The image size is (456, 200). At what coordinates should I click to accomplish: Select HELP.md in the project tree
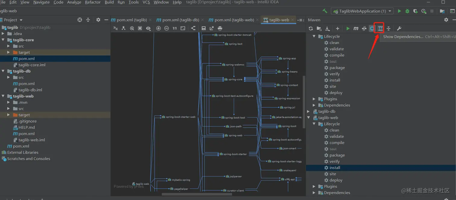click(27, 128)
